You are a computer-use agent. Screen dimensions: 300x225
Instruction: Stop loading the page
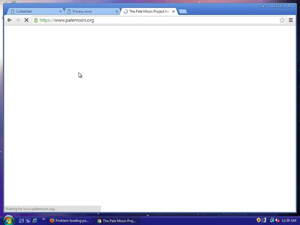point(26,20)
